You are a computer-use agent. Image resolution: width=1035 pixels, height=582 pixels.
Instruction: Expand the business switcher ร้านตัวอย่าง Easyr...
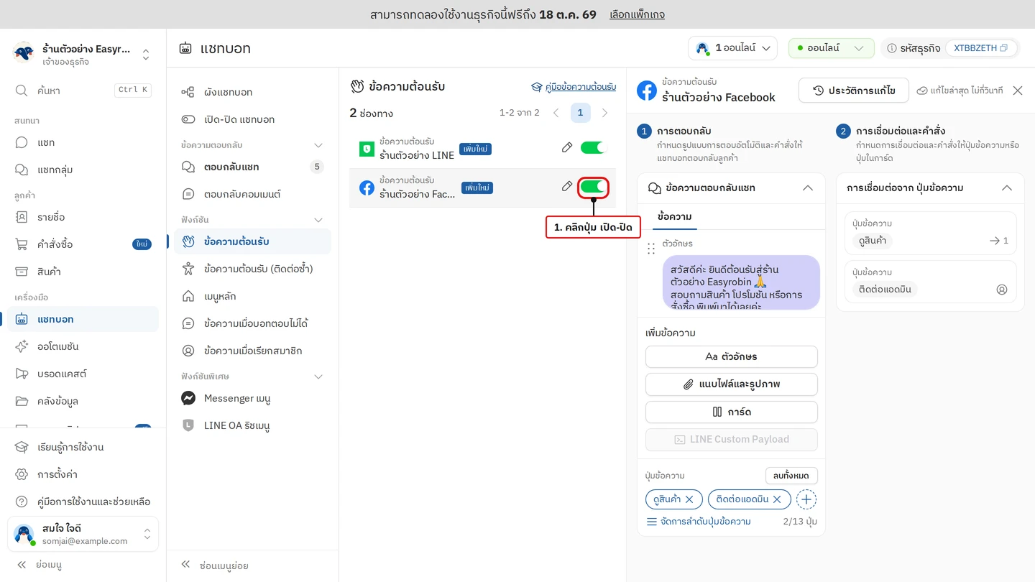click(x=83, y=55)
